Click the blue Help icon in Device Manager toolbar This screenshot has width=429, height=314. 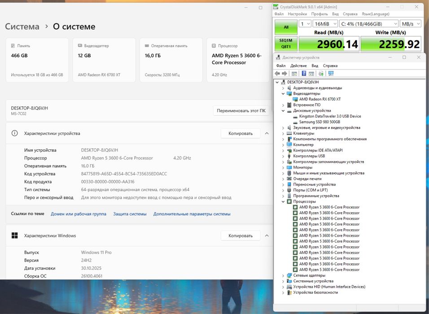(x=304, y=74)
